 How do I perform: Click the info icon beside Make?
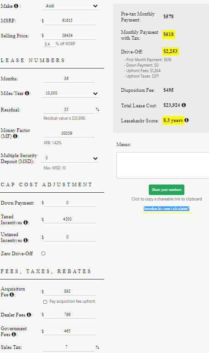tap(16, 6)
